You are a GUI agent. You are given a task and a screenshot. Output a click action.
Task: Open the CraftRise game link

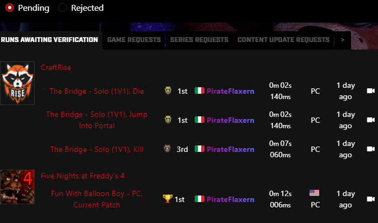(x=56, y=67)
